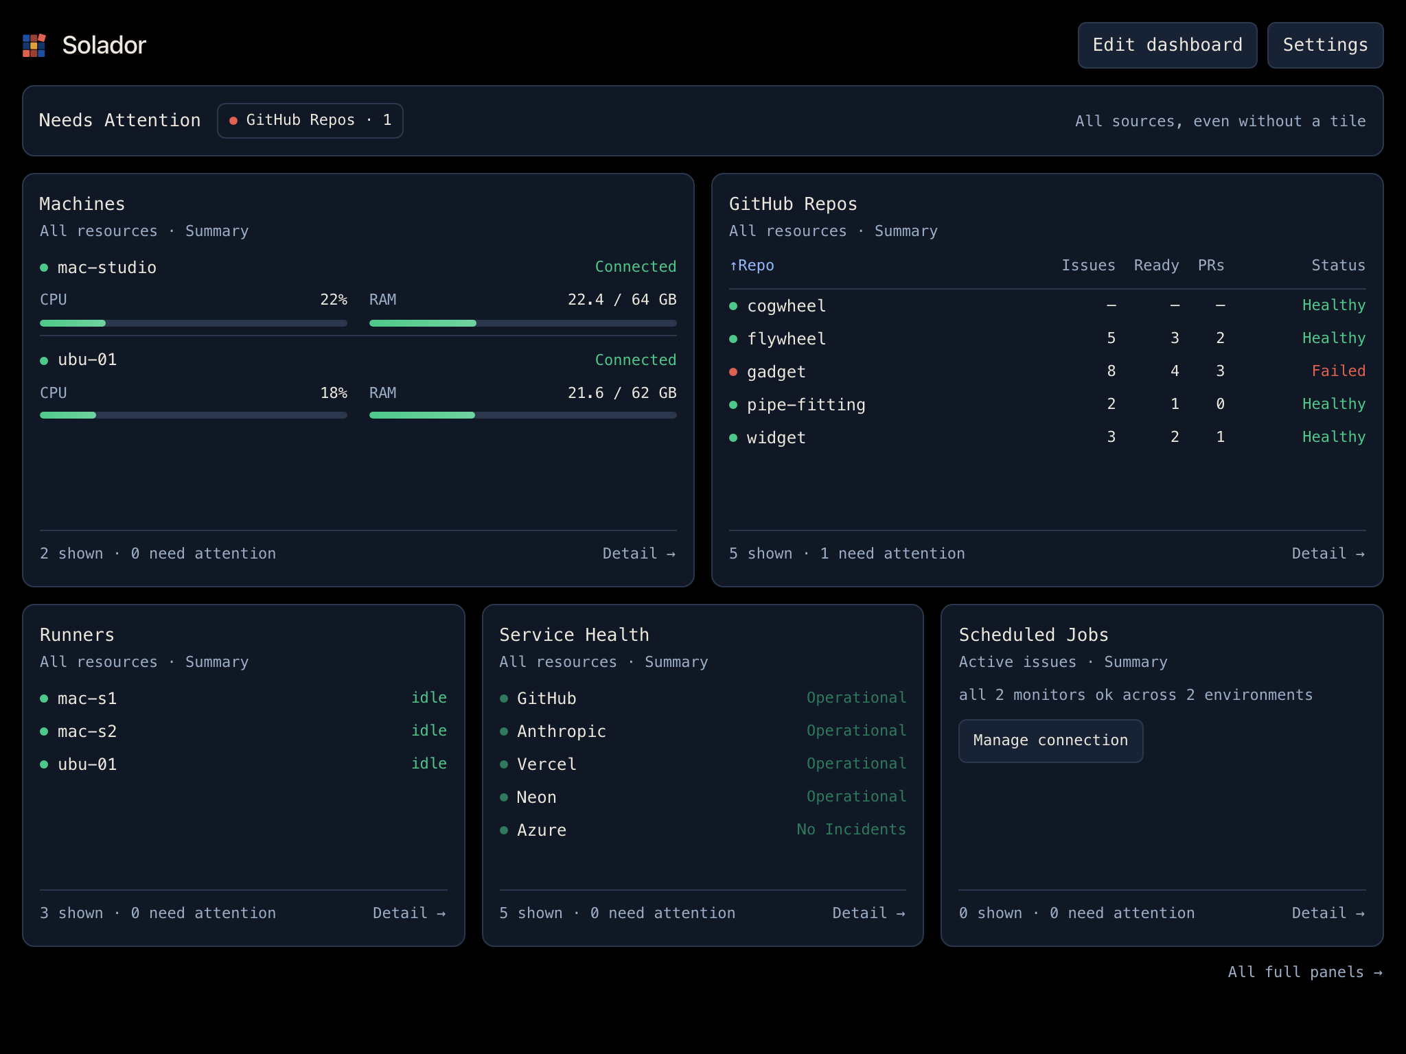Select the Anthropic service row
Viewport: 1406px width, 1054px height.
pyautogui.click(x=703, y=731)
